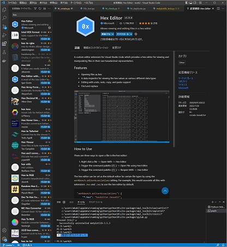Click gear on Hex Editor list item
This screenshot has width=227, height=247.
point(49,28)
